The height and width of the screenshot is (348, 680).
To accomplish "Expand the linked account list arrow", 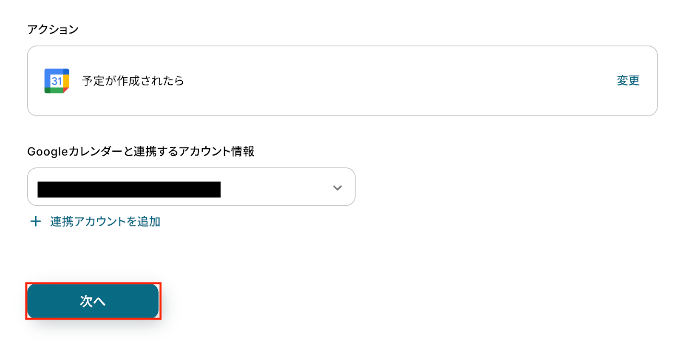I will 337,187.
